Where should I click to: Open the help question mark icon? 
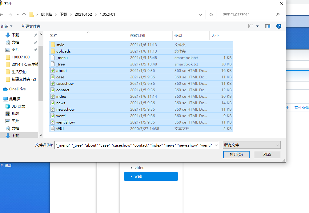pyautogui.click(x=279, y=26)
